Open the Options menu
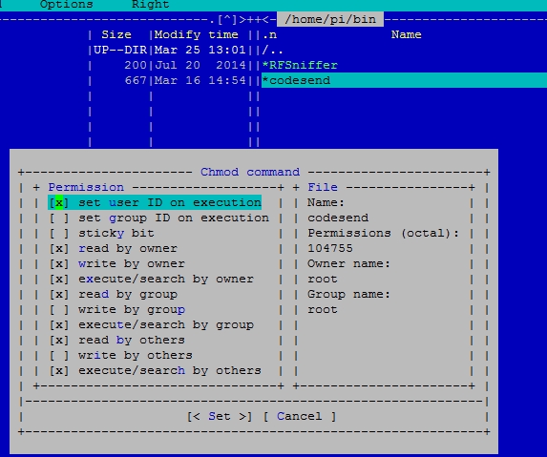This screenshot has width=547, height=457. pos(66,5)
